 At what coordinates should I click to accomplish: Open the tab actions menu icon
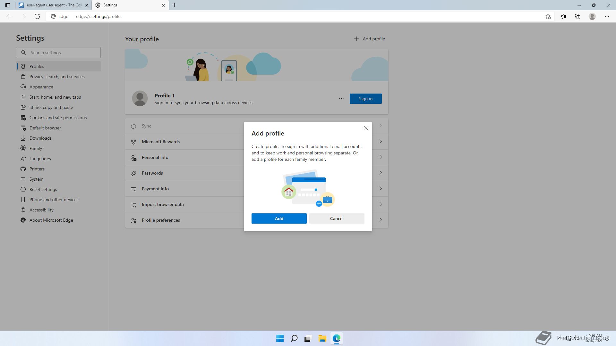pyautogui.click(x=8, y=5)
